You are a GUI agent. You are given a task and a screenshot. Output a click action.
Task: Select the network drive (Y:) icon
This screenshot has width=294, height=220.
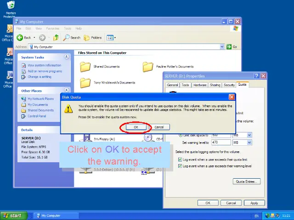coord(85,170)
